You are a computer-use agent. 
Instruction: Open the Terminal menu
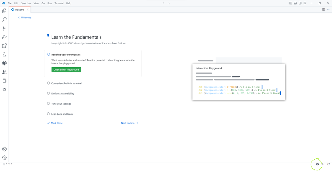coord(59,3)
